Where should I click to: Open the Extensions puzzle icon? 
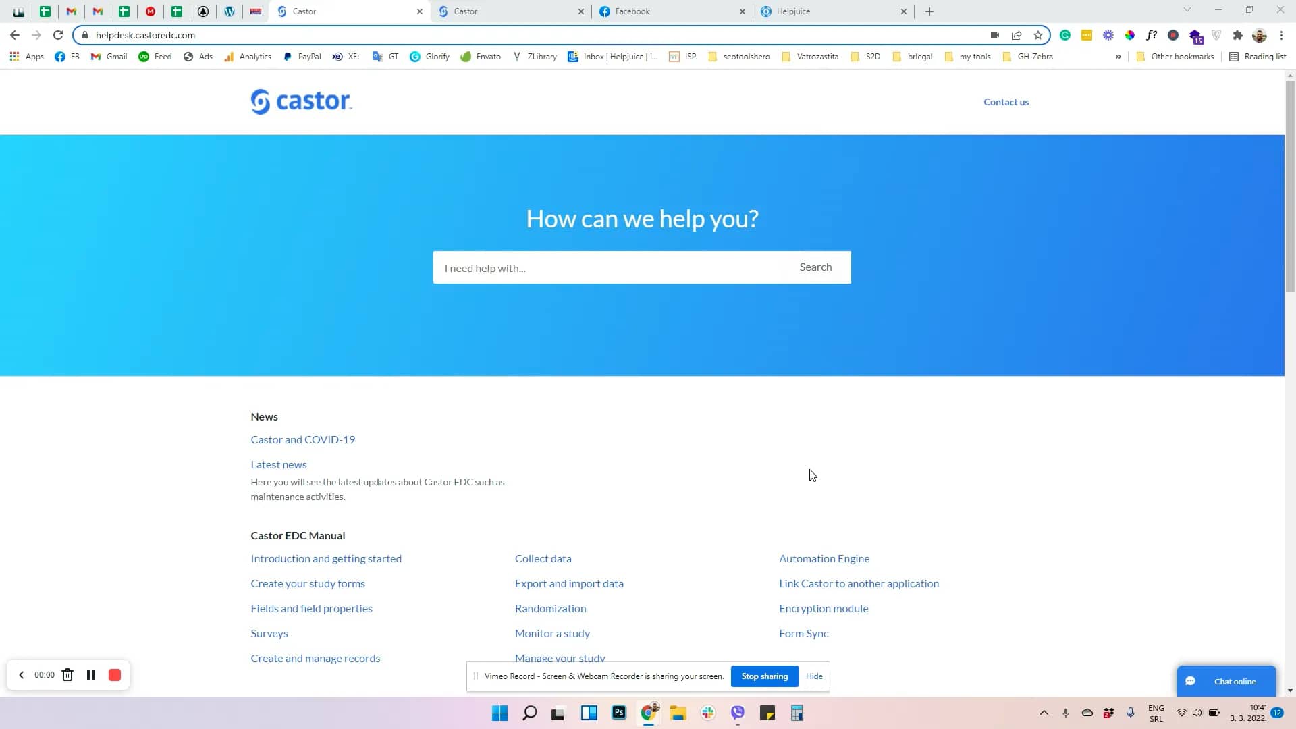(x=1238, y=35)
